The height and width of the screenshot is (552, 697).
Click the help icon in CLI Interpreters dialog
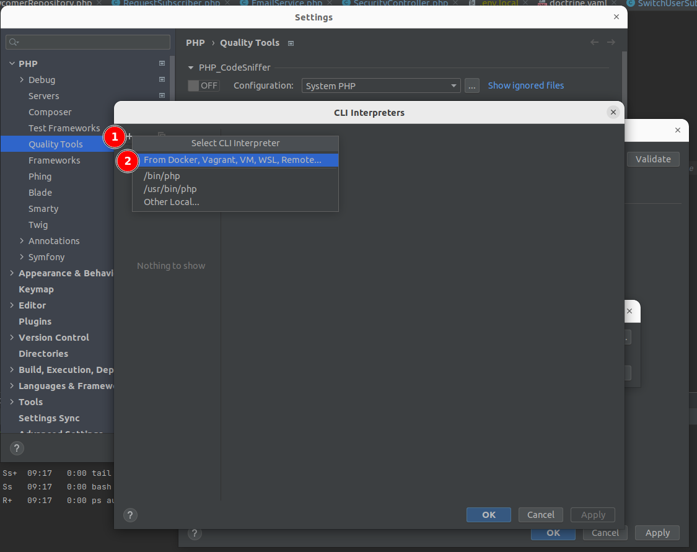click(130, 515)
